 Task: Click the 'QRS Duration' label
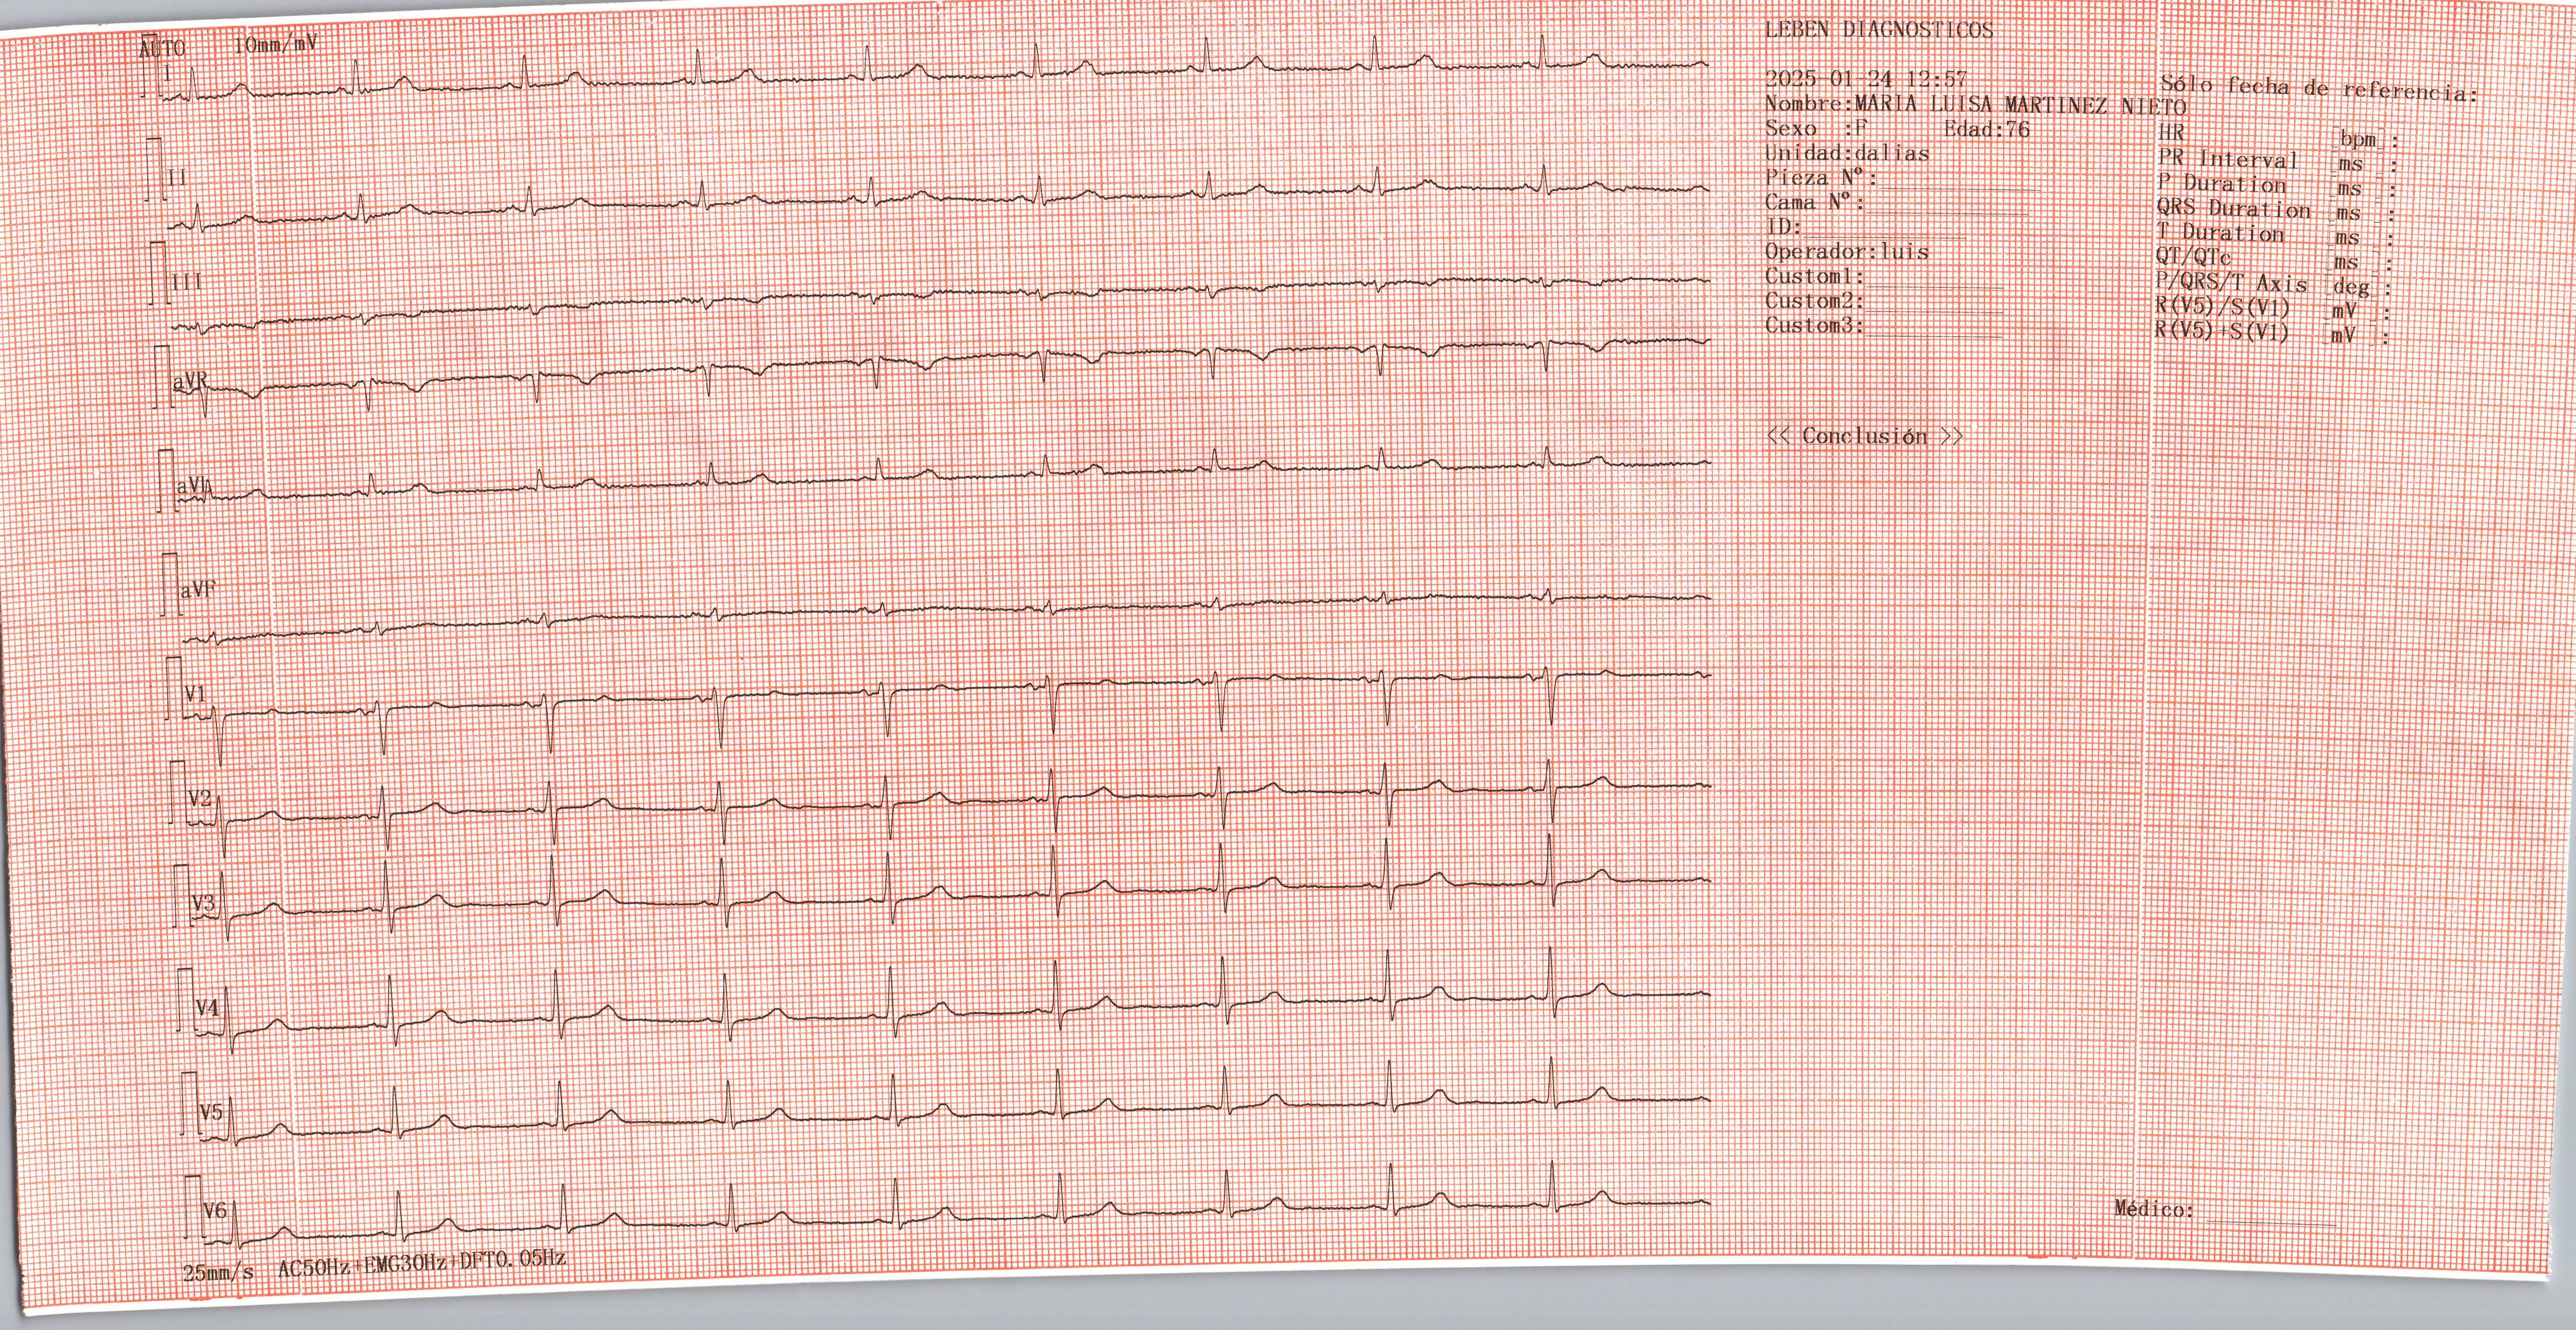[x=2234, y=209]
